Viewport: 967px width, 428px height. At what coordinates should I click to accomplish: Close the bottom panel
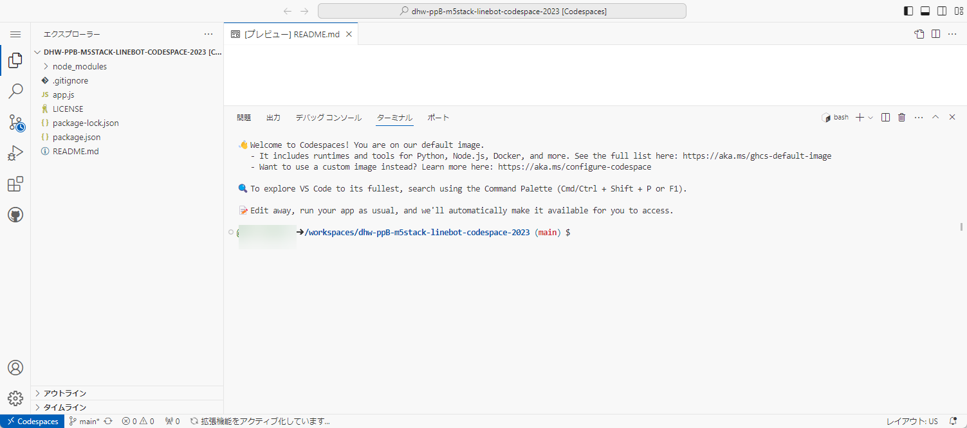pyautogui.click(x=952, y=118)
